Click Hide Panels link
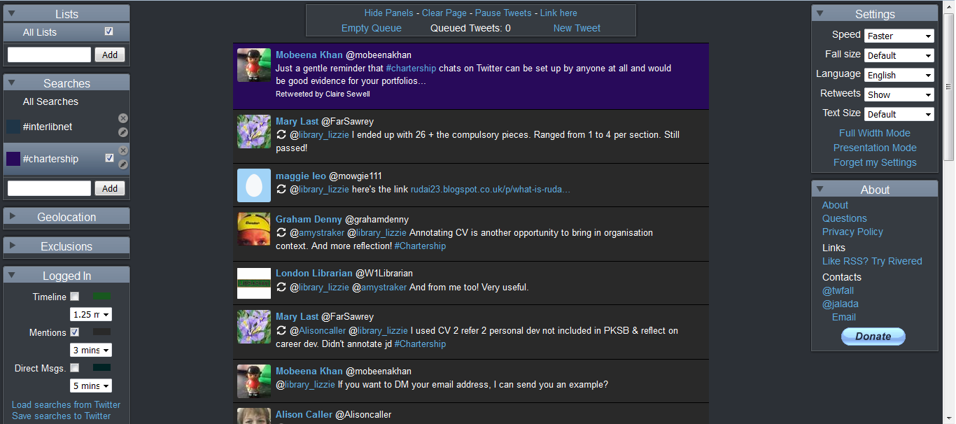This screenshot has height=424, width=956. point(389,13)
